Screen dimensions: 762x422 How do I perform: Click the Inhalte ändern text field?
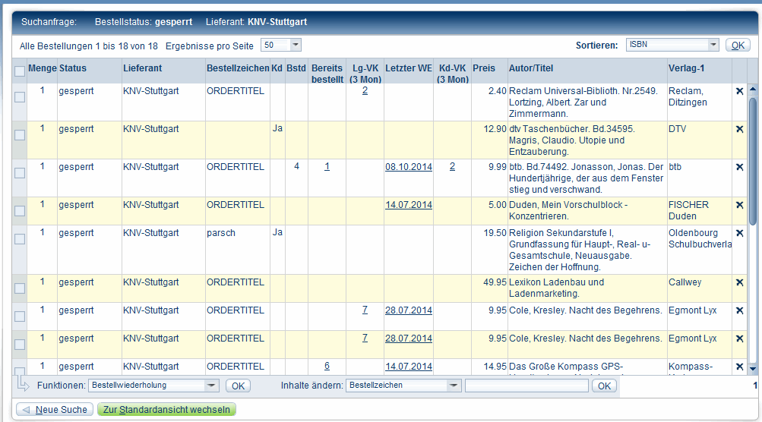[526, 386]
